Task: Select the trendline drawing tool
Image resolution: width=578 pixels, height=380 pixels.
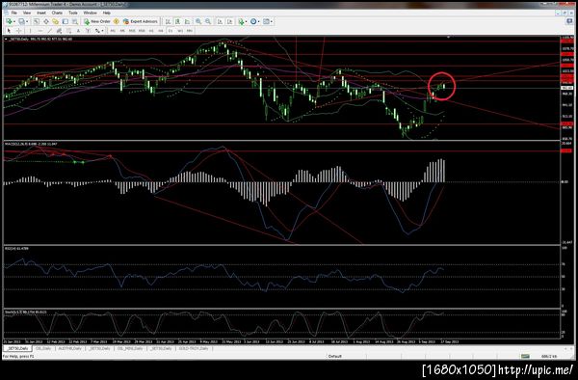Action: tap(50, 31)
